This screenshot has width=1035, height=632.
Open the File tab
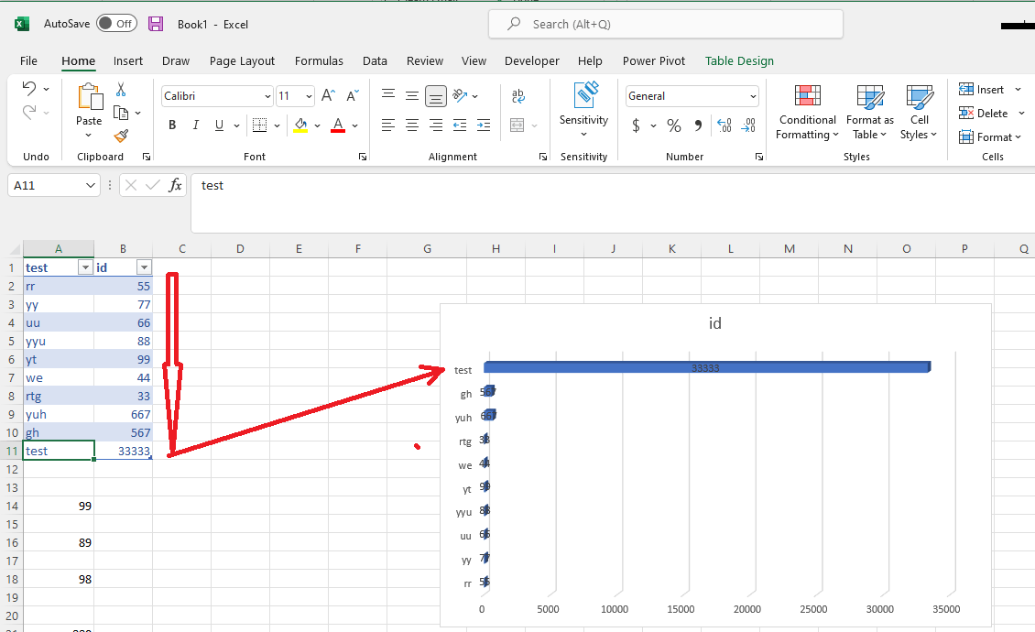click(x=28, y=60)
